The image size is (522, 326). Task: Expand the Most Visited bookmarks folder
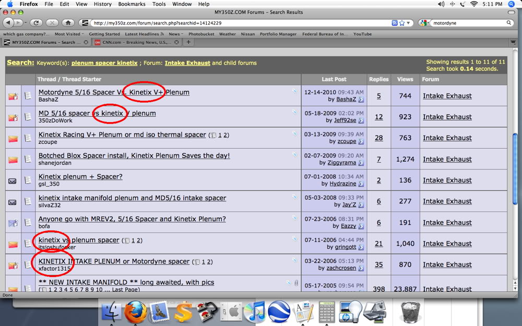(69, 34)
